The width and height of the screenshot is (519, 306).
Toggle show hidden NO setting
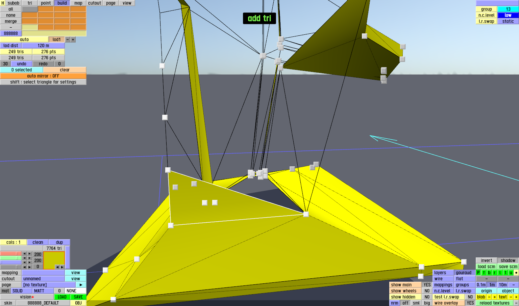[427, 297]
